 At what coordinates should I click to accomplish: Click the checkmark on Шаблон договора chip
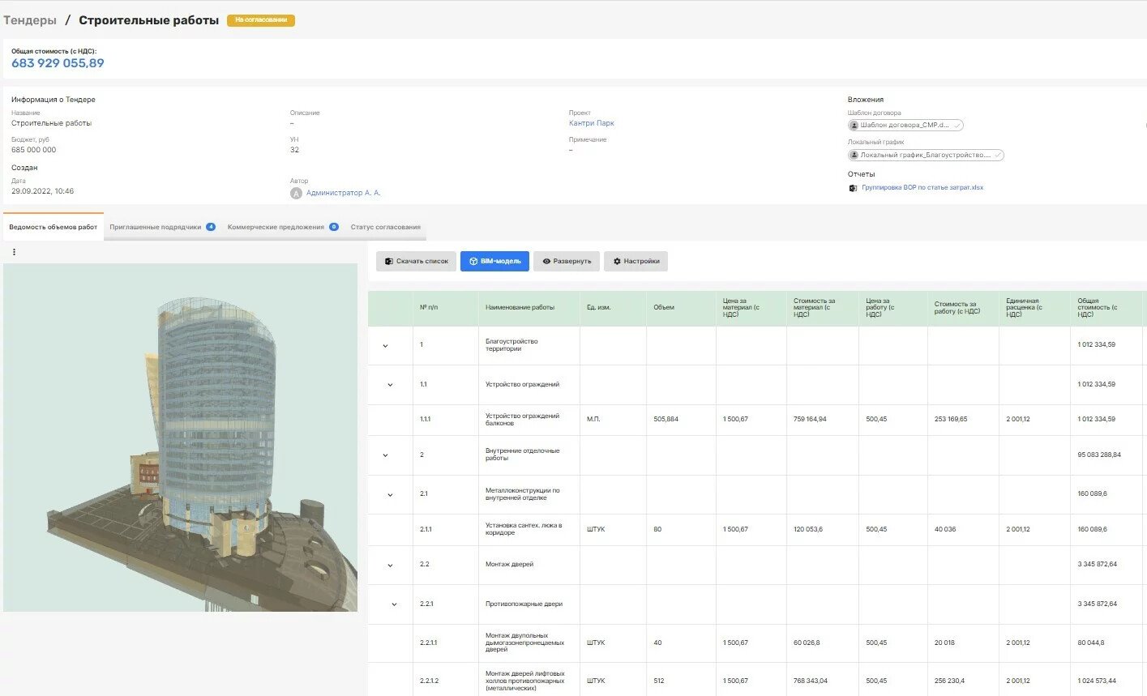click(957, 126)
